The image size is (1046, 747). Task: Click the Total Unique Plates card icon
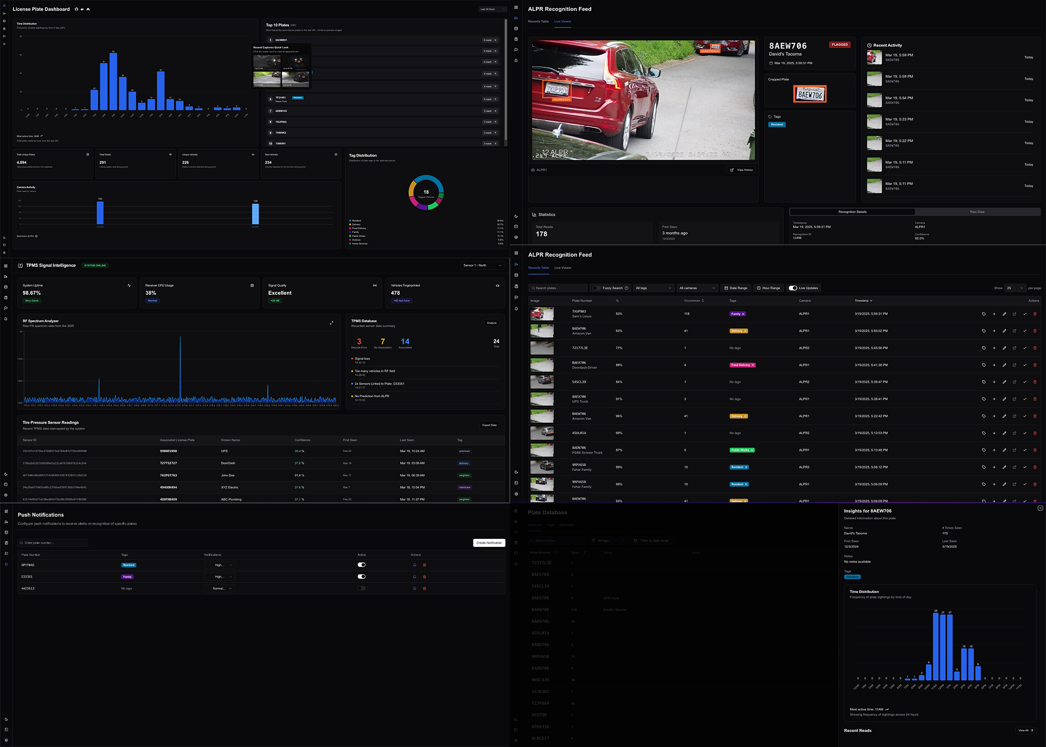(88, 154)
